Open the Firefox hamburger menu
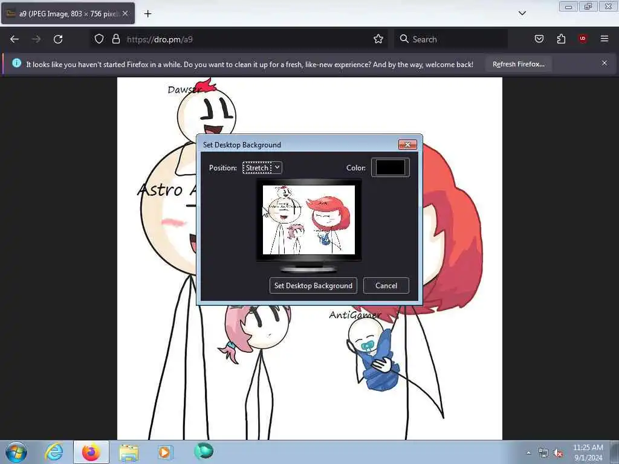This screenshot has width=619, height=464. [x=604, y=39]
